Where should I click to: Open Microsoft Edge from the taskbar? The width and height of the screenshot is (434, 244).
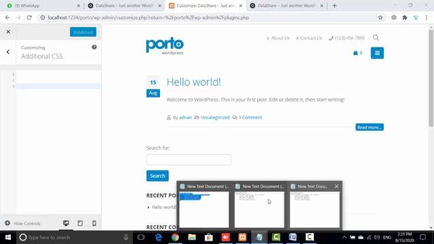click(x=158, y=237)
